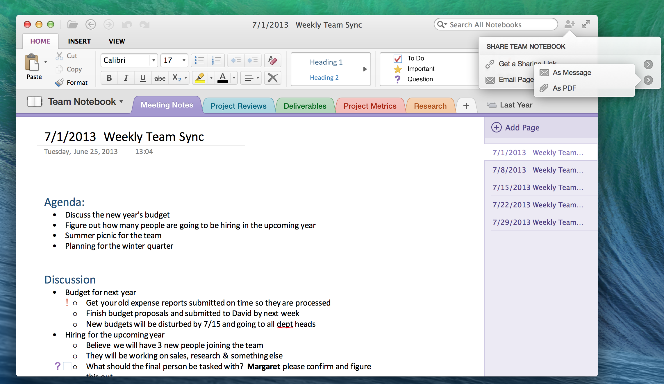Click the yellow highlight color button
The width and height of the screenshot is (664, 384).
(x=200, y=78)
